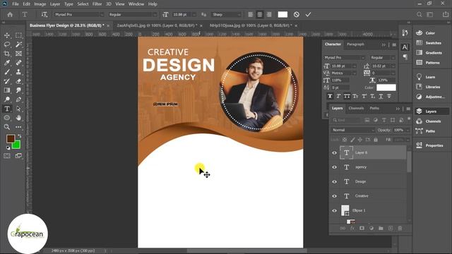Screen dimensions: 452x254
Task: Select the Ellipse 1 layer thumbnail
Action: [345, 210]
